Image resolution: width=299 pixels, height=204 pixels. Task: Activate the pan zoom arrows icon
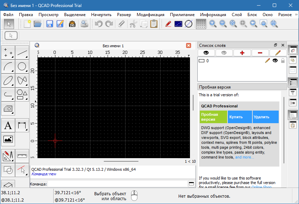click(x=274, y=24)
